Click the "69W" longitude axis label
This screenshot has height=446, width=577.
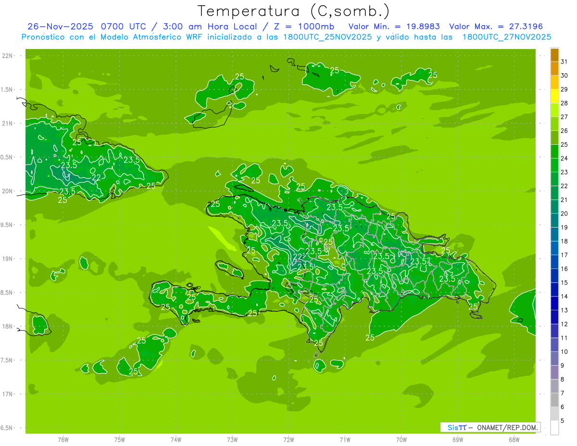click(458, 439)
